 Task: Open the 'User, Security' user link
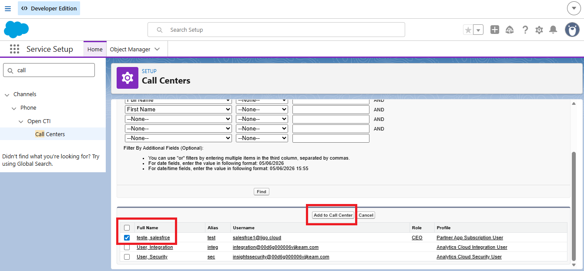pos(152,257)
